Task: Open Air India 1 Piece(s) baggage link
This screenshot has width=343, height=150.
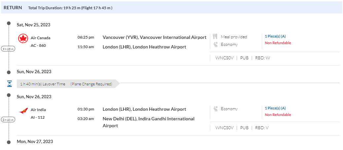Action: [275, 108]
